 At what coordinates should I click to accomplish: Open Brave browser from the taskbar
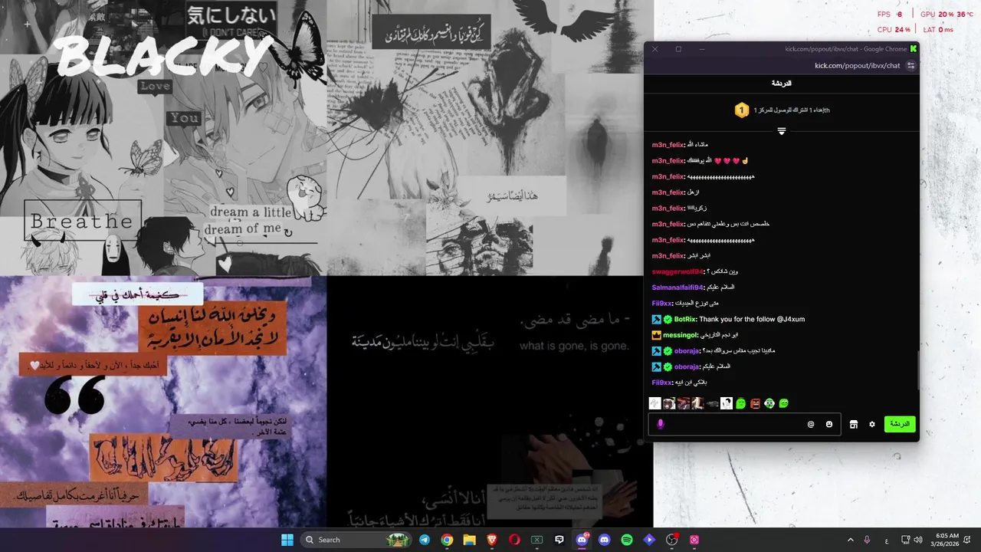[x=492, y=540]
